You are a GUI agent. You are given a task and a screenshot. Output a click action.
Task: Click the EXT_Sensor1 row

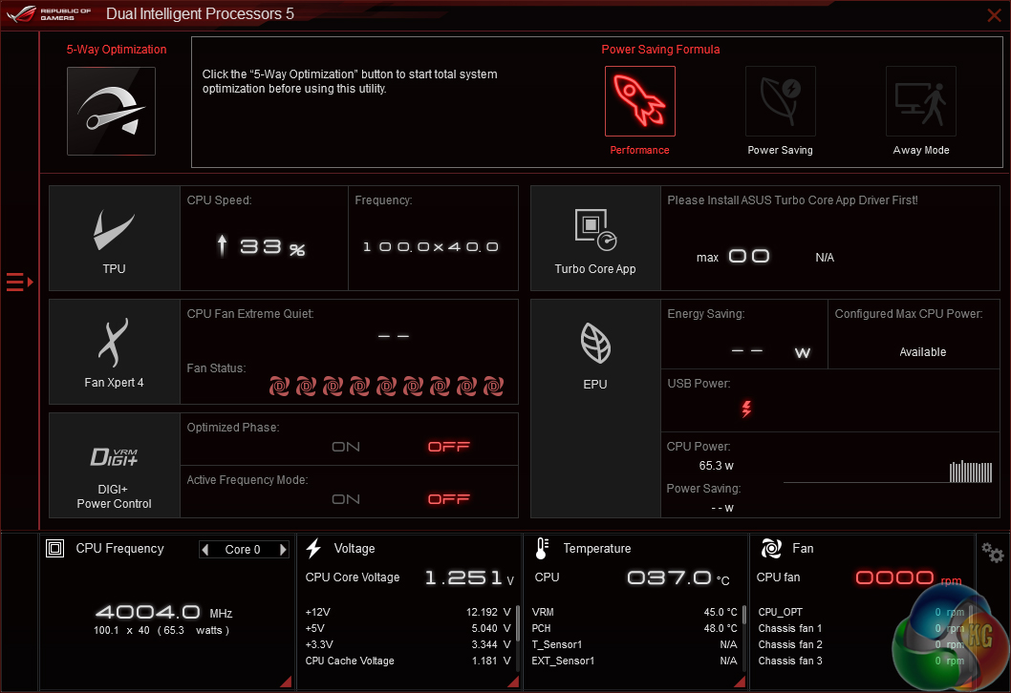click(x=635, y=661)
